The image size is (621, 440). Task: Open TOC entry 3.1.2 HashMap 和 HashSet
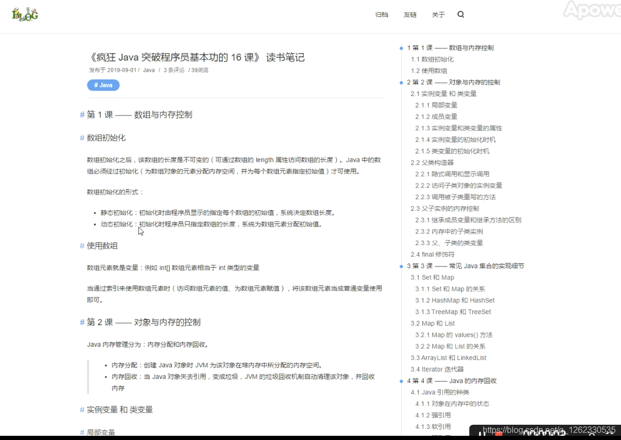click(455, 301)
